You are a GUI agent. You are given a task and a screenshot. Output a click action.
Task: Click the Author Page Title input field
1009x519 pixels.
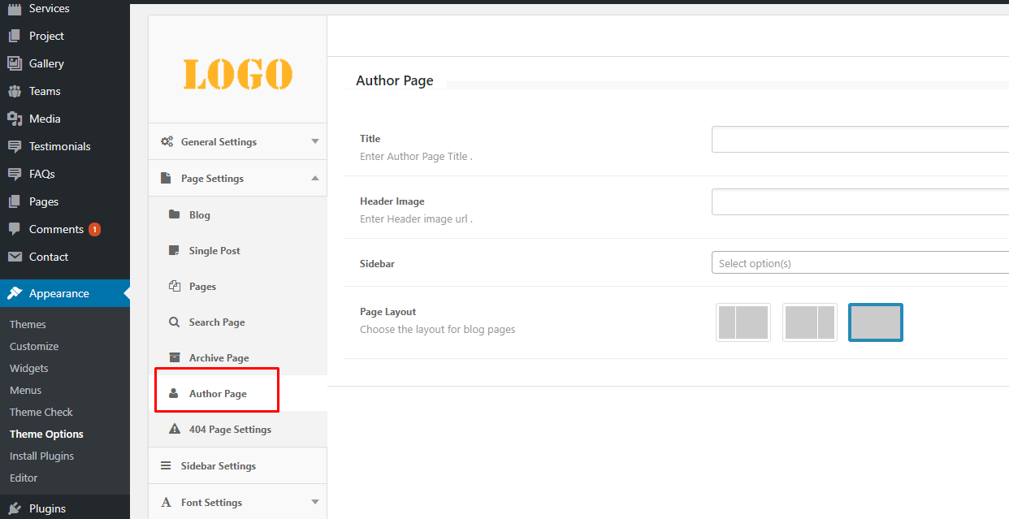point(859,140)
